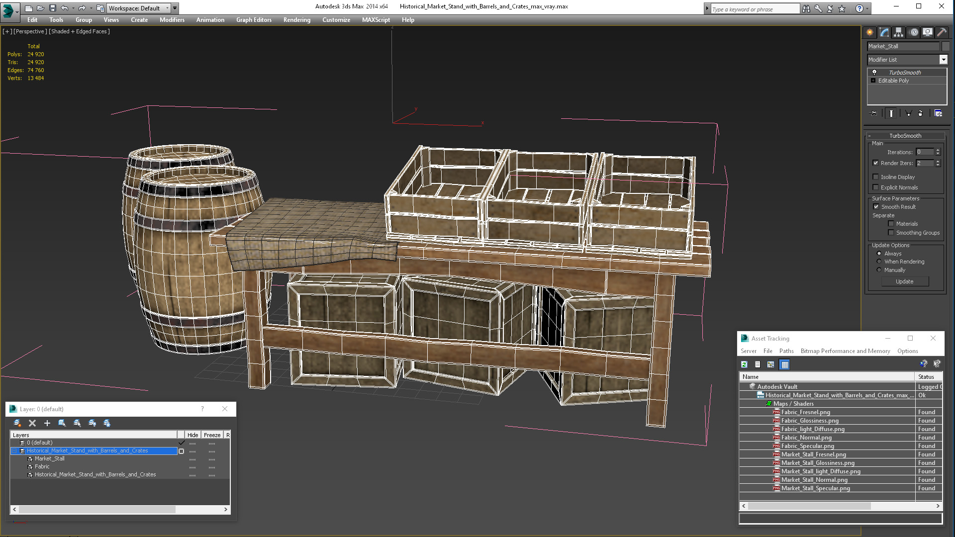Click the Open File folder icon
The width and height of the screenshot is (955, 537).
click(40, 8)
